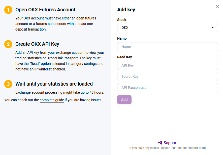Image resolution: width=223 pixels, height=155 pixels.
Task: Click the paper plane icon beside Support
Action: tap(160, 143)
